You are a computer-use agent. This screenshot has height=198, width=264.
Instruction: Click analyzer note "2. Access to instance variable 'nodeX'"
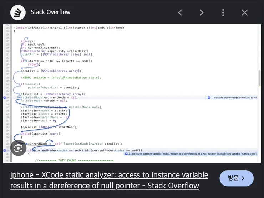[191, 154]
